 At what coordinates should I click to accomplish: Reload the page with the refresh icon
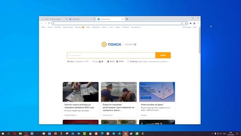[49, 23]
